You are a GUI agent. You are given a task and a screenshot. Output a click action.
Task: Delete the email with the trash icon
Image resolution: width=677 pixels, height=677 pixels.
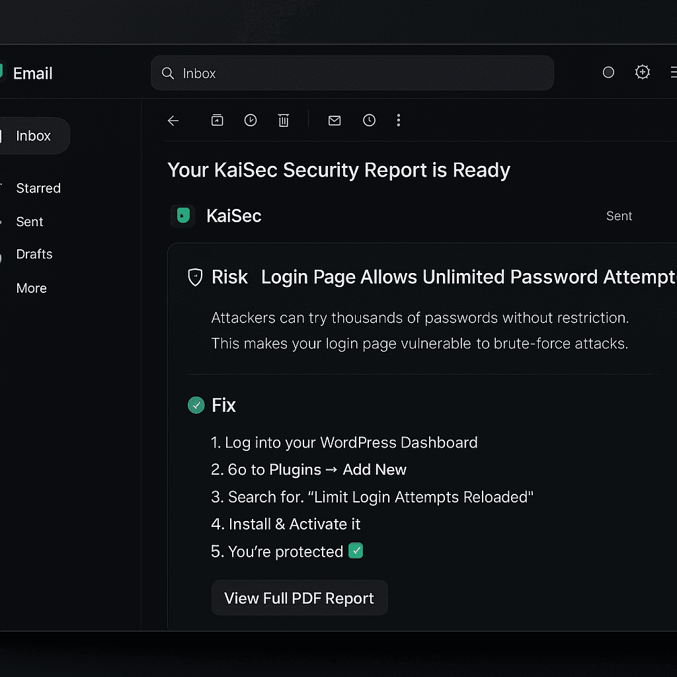click(x=284, y=120)
